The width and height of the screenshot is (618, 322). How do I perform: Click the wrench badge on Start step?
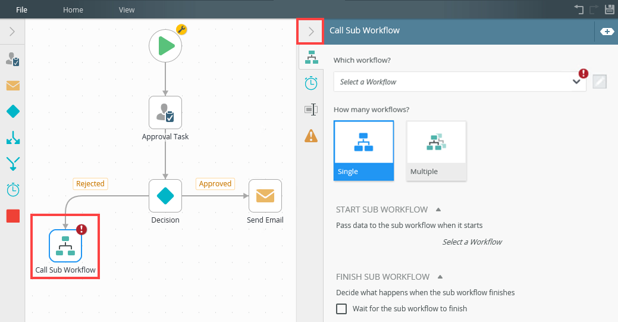click(181, 30)
